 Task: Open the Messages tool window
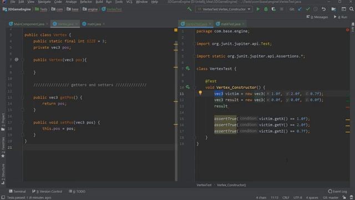[317, 17]
